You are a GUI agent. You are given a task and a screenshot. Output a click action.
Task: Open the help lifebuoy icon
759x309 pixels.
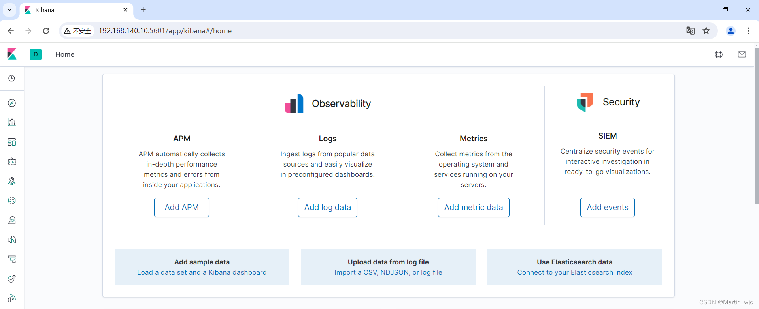719,54
